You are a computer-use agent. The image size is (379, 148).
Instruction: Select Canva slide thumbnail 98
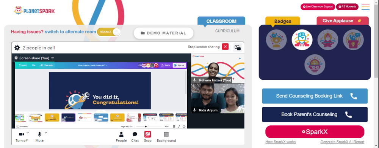[x=101, y=118]
